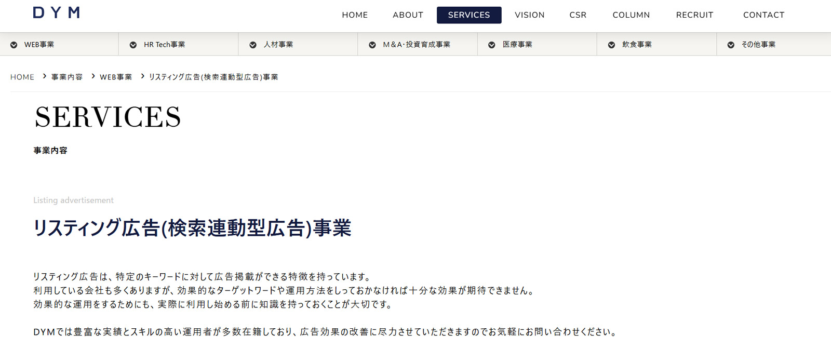Go to the RECRUIT page

click(694, 15)
